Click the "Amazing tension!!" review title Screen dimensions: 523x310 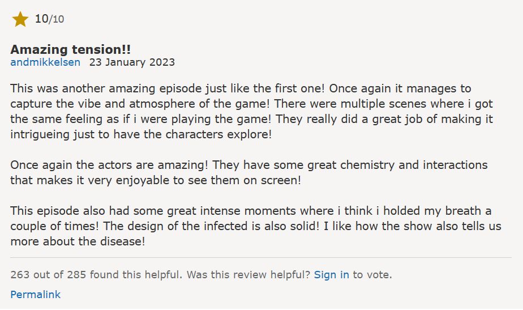click(x=70, y=49)
